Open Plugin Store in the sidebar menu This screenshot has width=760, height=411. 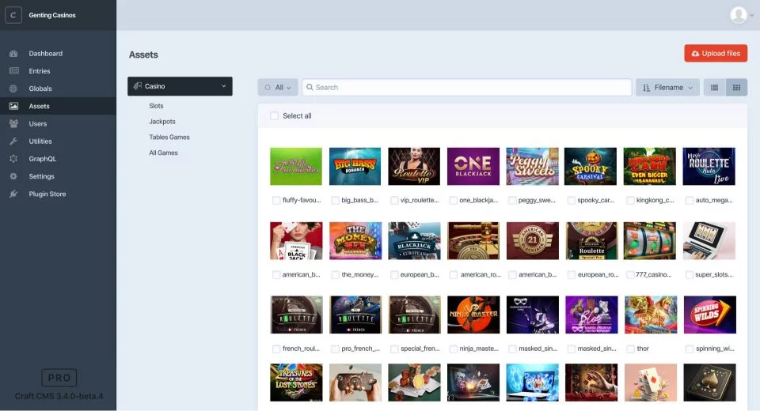coord(47,194)
